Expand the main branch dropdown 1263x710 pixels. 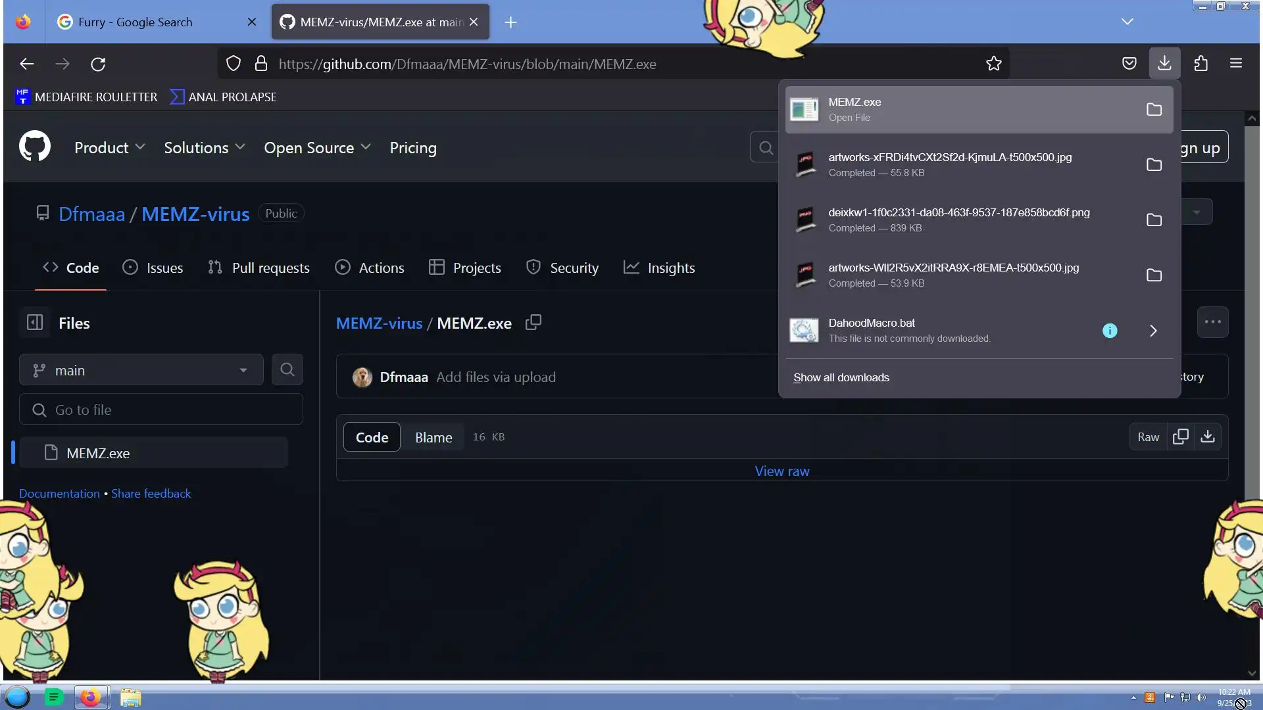(x=141, y=370)
